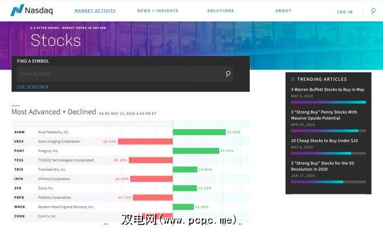383x233 pixels.
Task: Click the 31.42% value label
Action: [233, 132]
